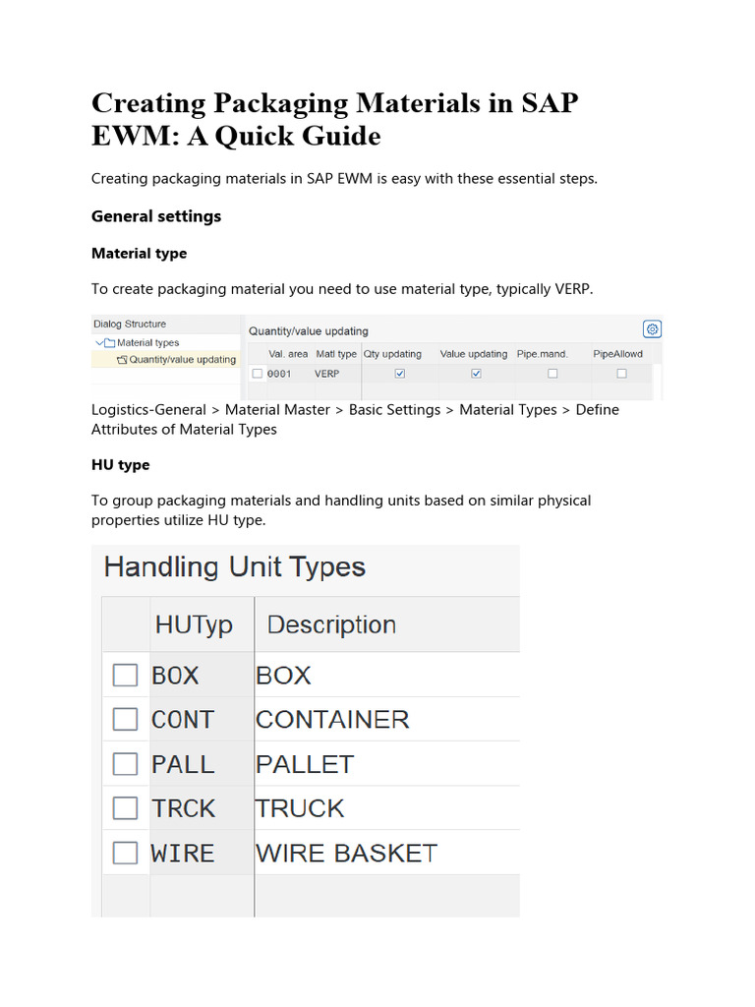755x1007 pixels.
Task: Select the PALL row checkbox
Action: pos(125,764)
